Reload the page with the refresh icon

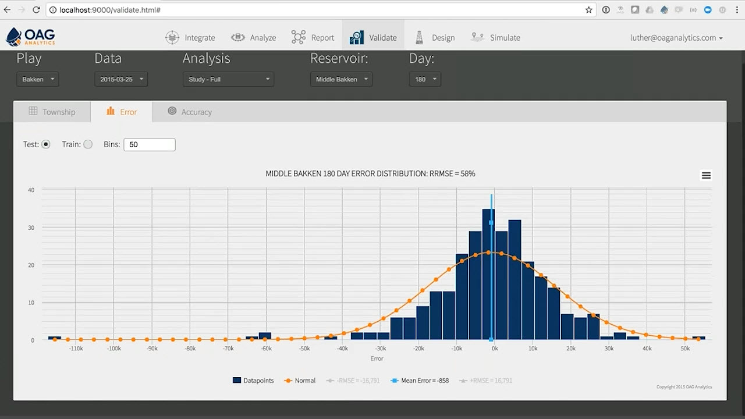37,10
